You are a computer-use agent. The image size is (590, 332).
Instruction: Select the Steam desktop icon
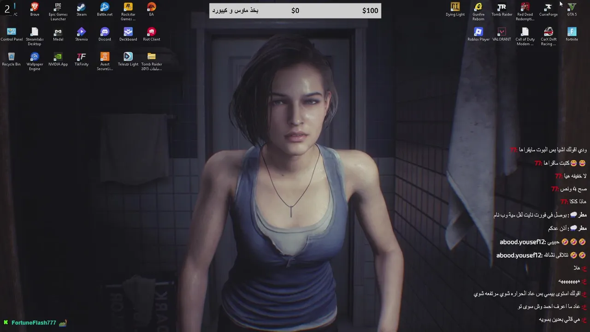(82, 9)
